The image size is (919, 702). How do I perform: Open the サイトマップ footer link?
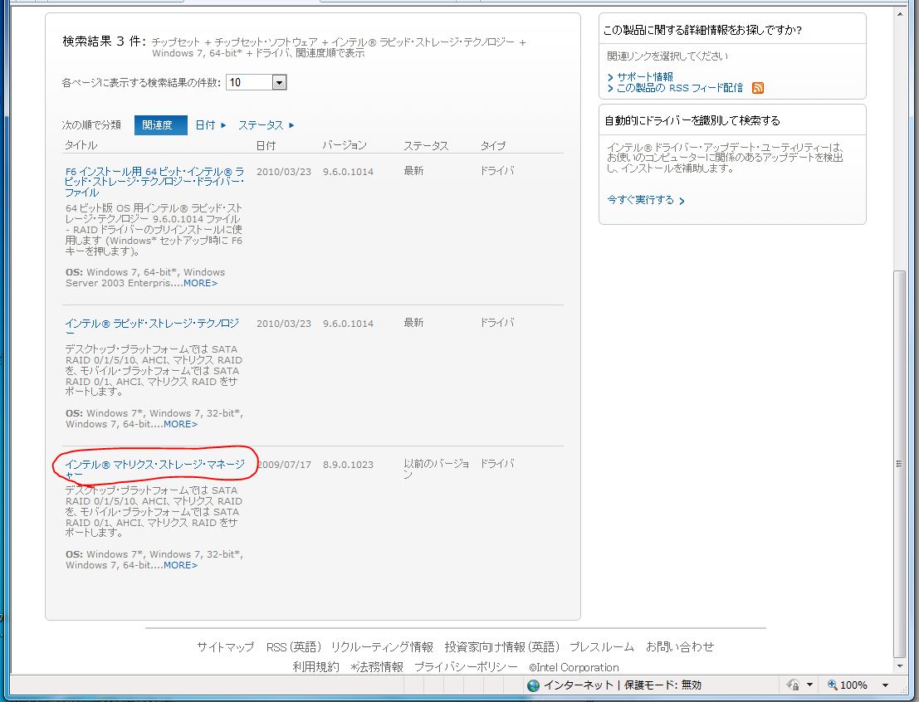tap(225, 647)
